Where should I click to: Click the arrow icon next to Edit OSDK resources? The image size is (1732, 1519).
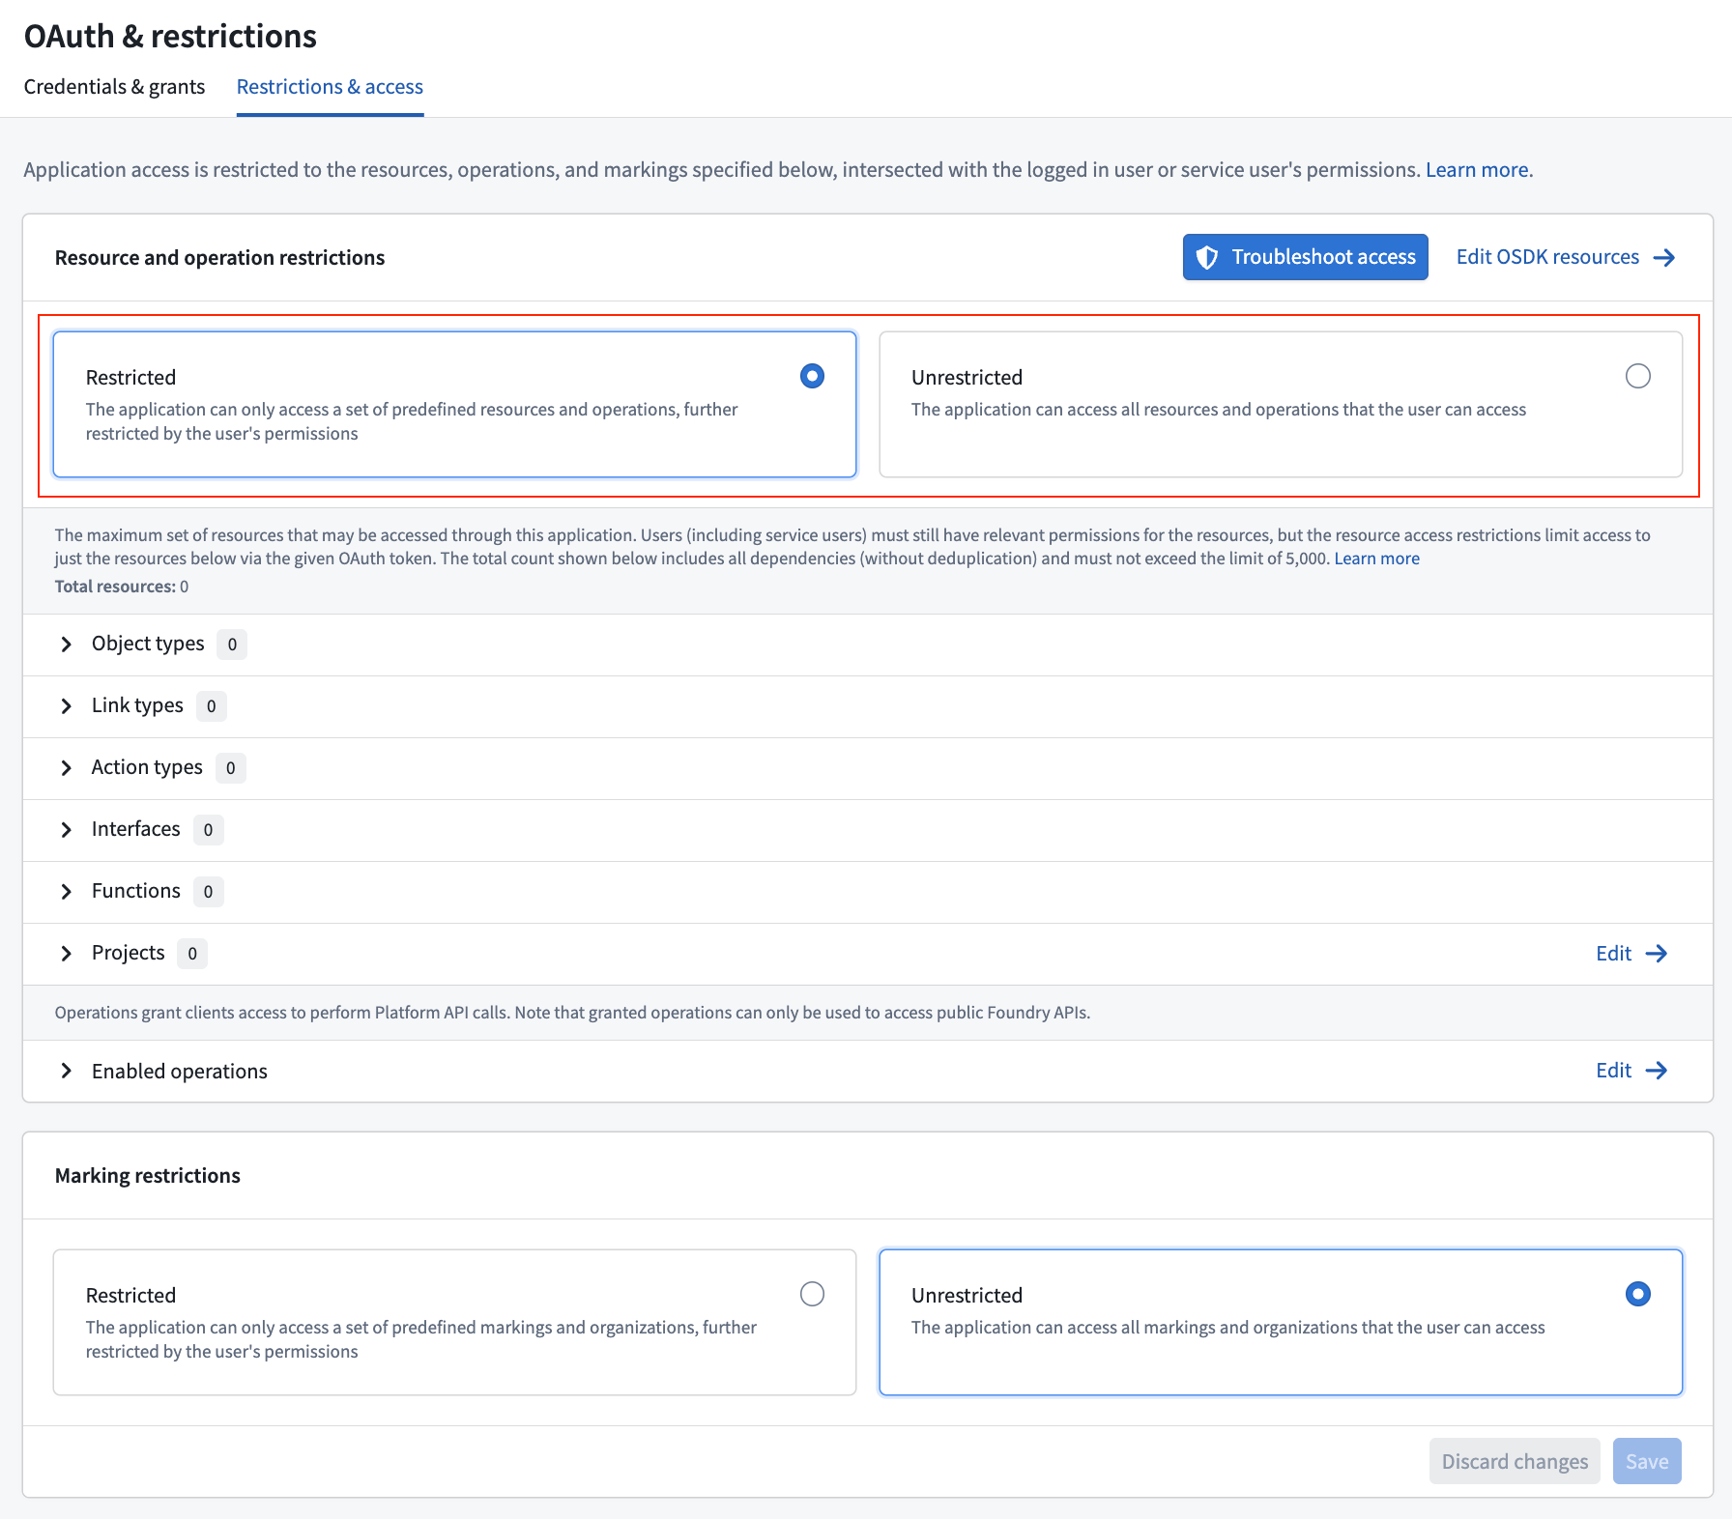1663,258
